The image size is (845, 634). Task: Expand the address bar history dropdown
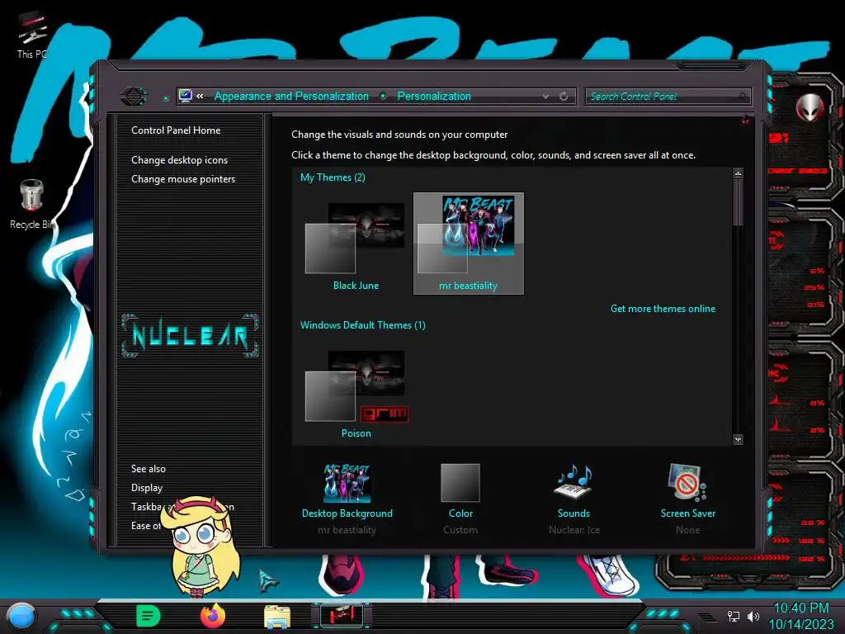click(x=546, y=97)
